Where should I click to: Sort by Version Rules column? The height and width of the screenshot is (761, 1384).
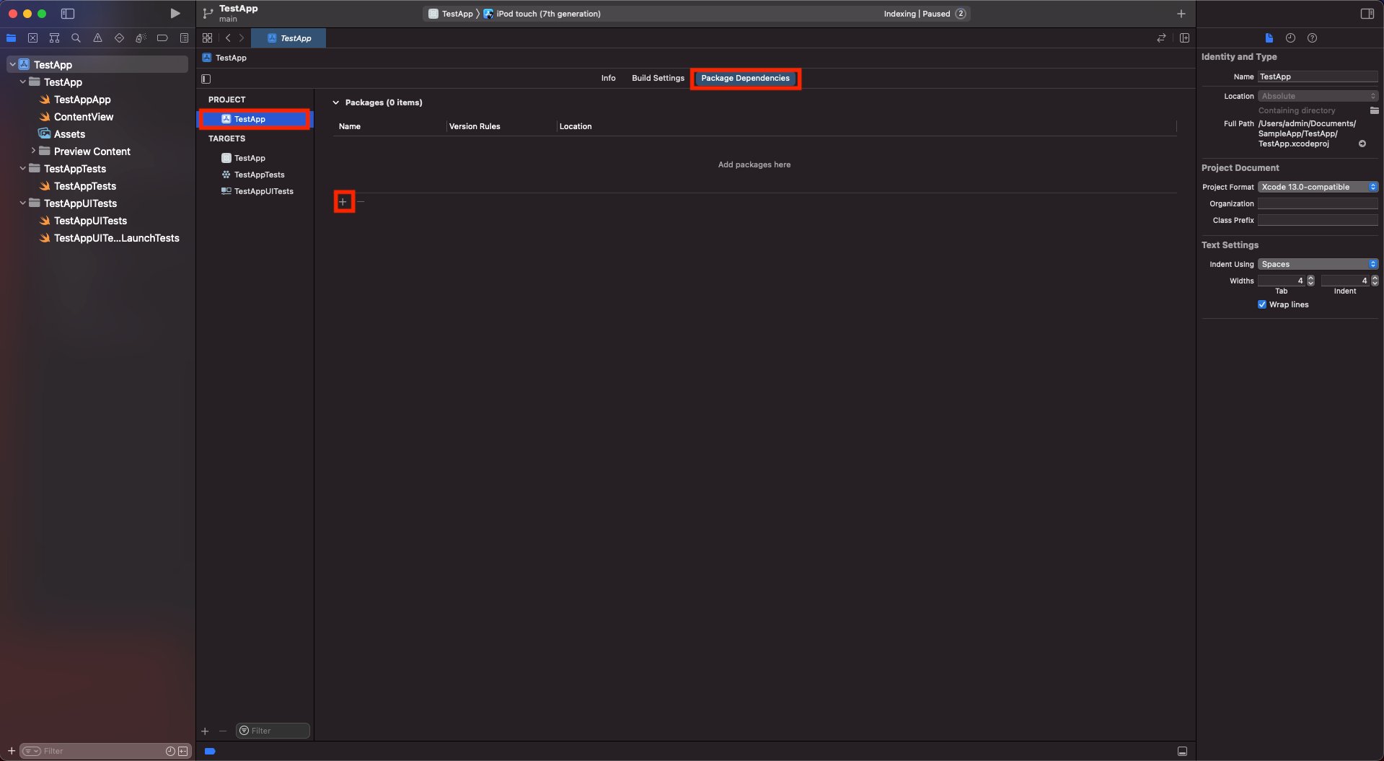(475, 126)
